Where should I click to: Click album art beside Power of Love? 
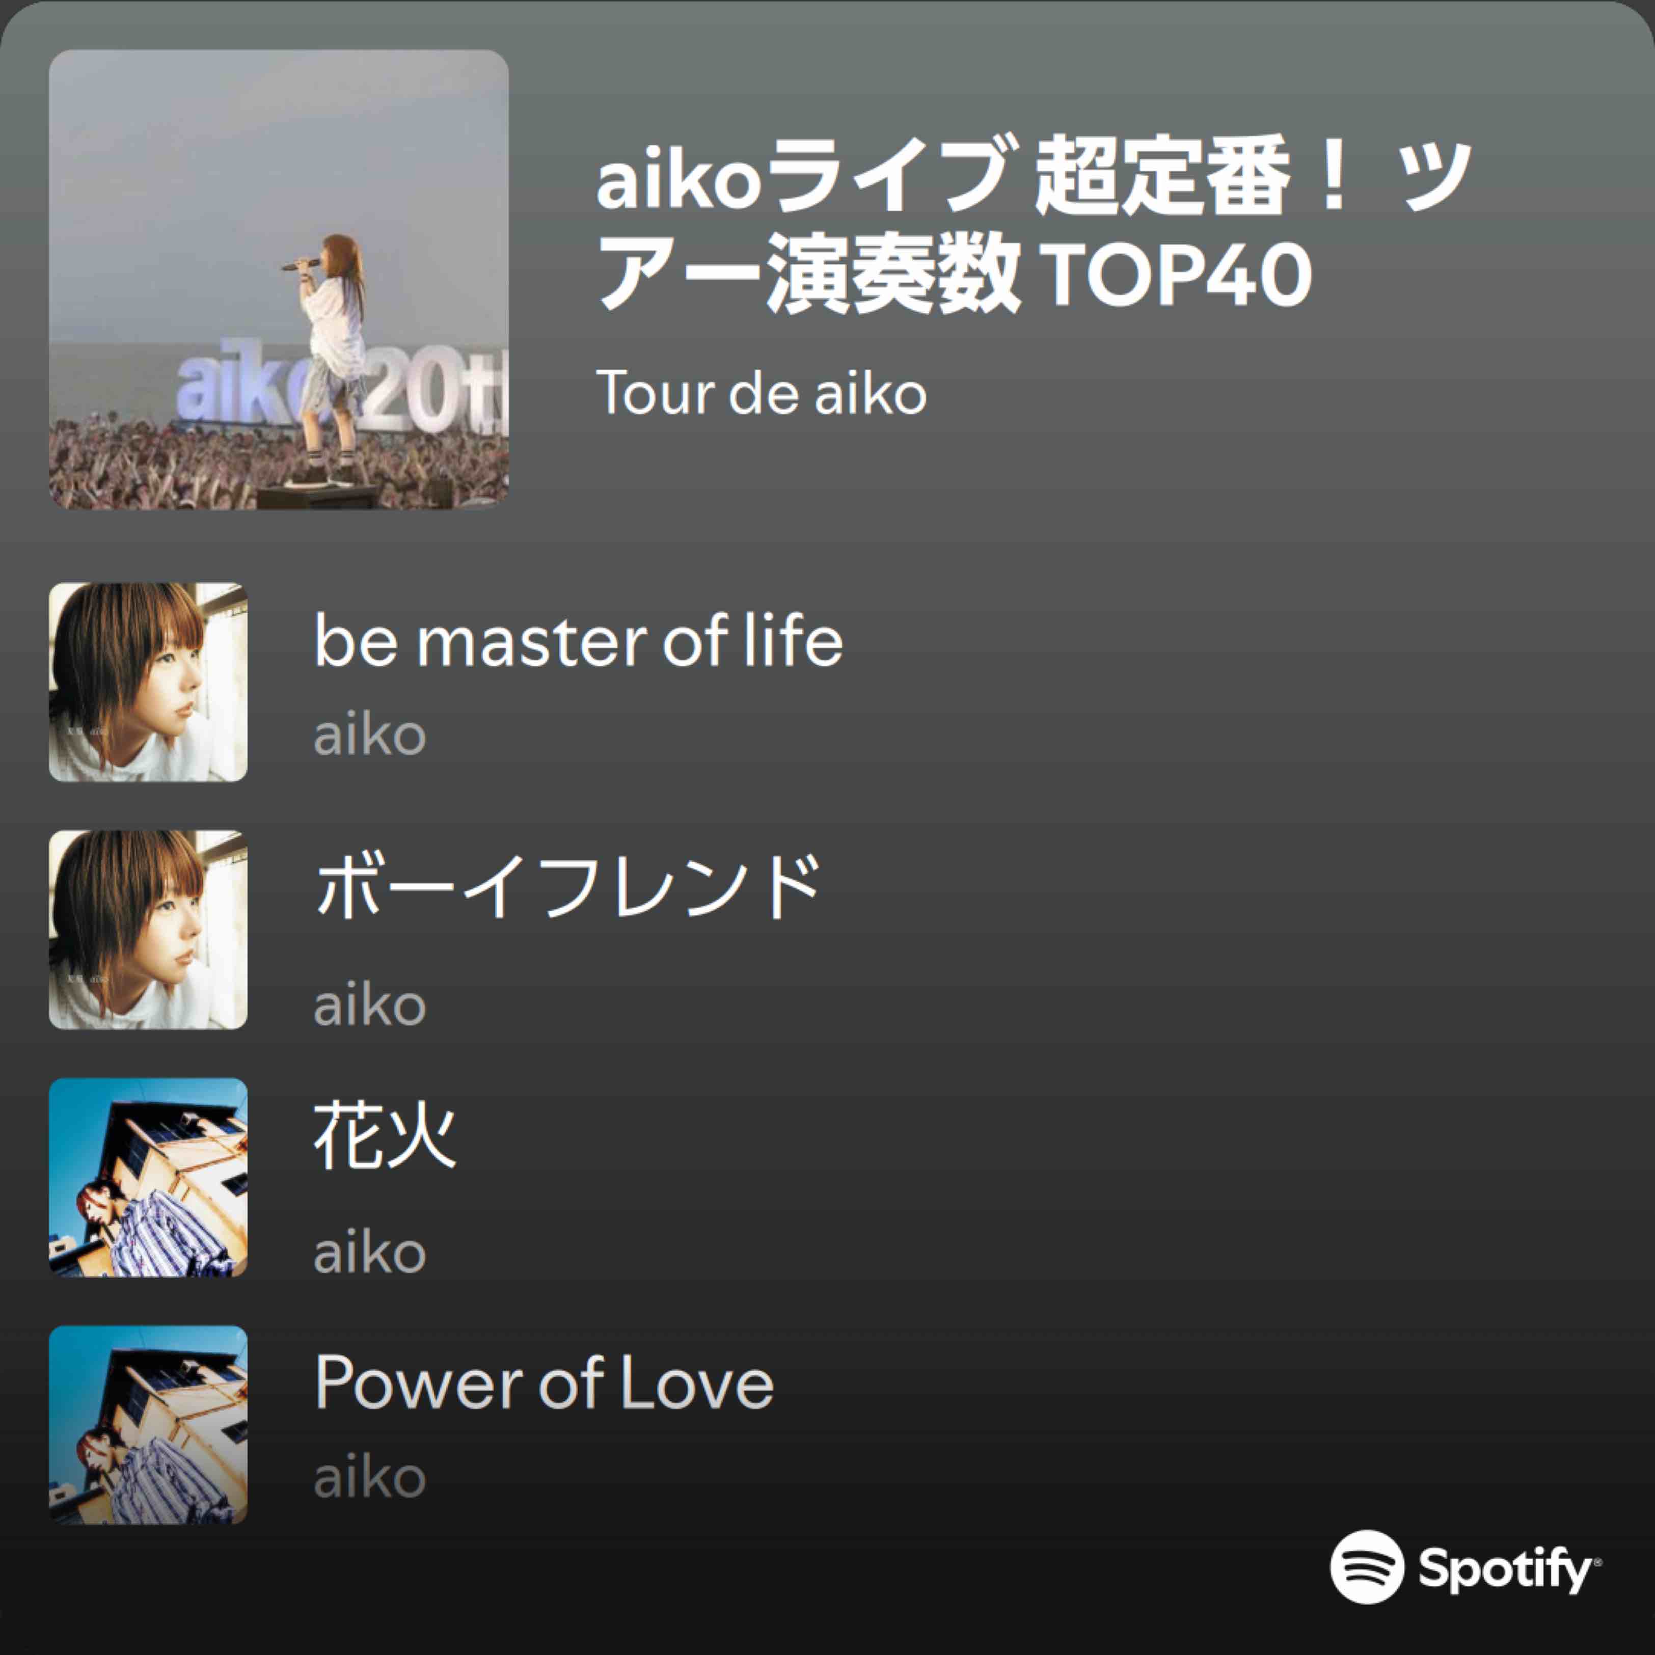148,1425
